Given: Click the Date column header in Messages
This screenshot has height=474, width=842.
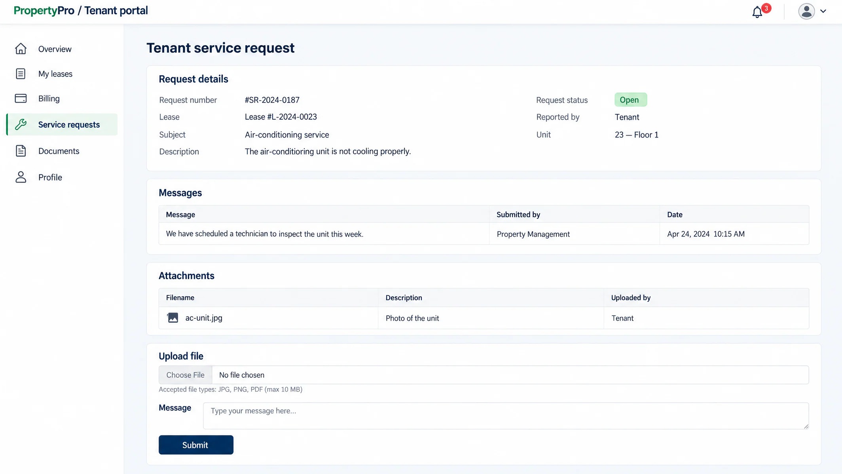Looking at the screenshot, I should [675, 214].
